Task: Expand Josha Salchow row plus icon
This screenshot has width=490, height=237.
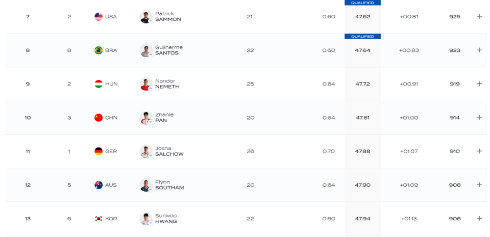Action: point(479,151)
